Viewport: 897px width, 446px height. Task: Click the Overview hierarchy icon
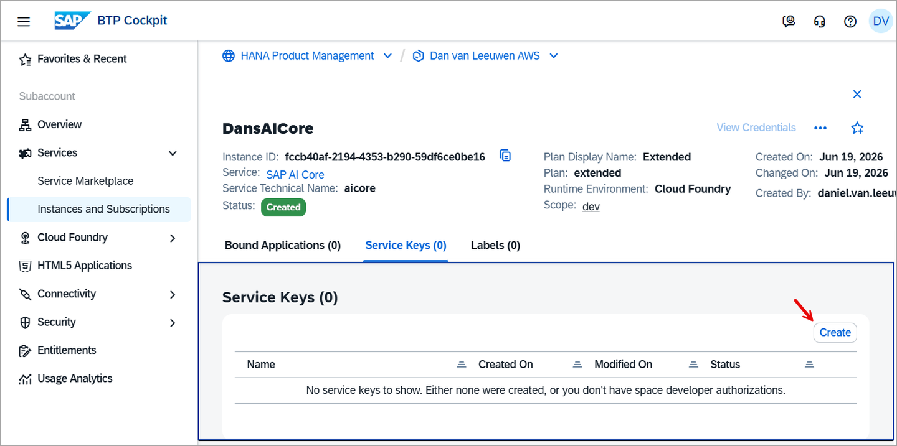tap(25, 125)
